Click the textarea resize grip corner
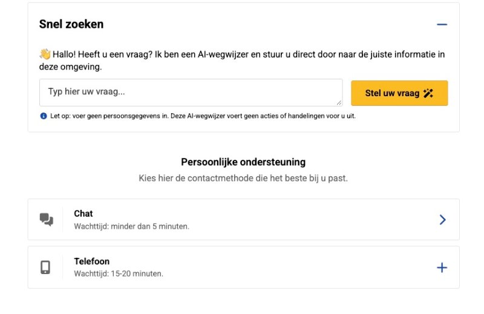484x314 pixels. point(339,103)
